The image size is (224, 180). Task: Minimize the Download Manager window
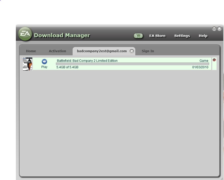214,29
